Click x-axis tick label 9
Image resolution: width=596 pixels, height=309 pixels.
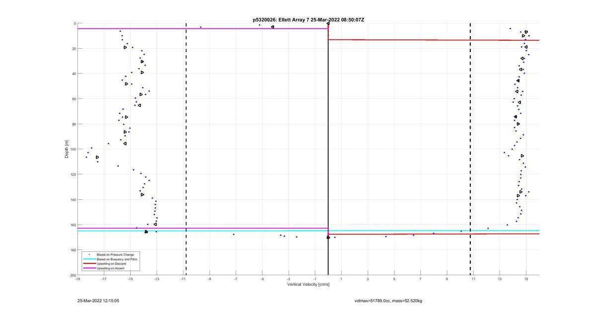[x=447, y=279]
